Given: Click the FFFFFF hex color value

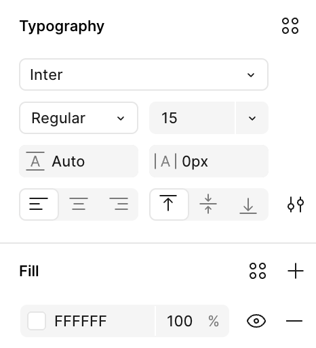Looking at the screenshot, I should click(x=81, y=321).
